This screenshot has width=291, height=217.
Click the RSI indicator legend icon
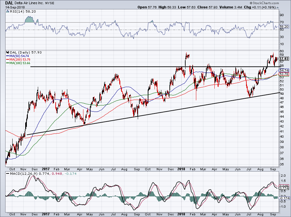(7, 12)
